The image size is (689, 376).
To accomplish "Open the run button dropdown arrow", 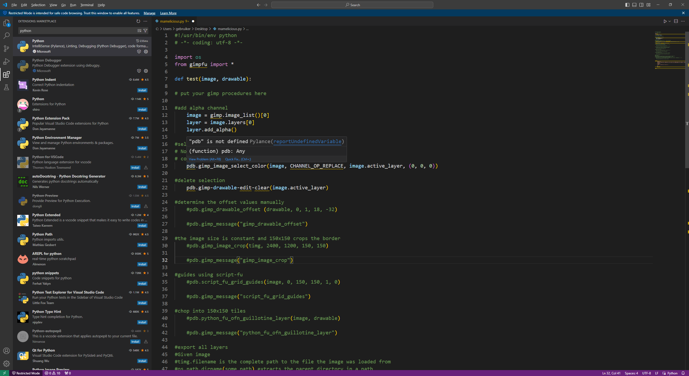I will (670, 21).
